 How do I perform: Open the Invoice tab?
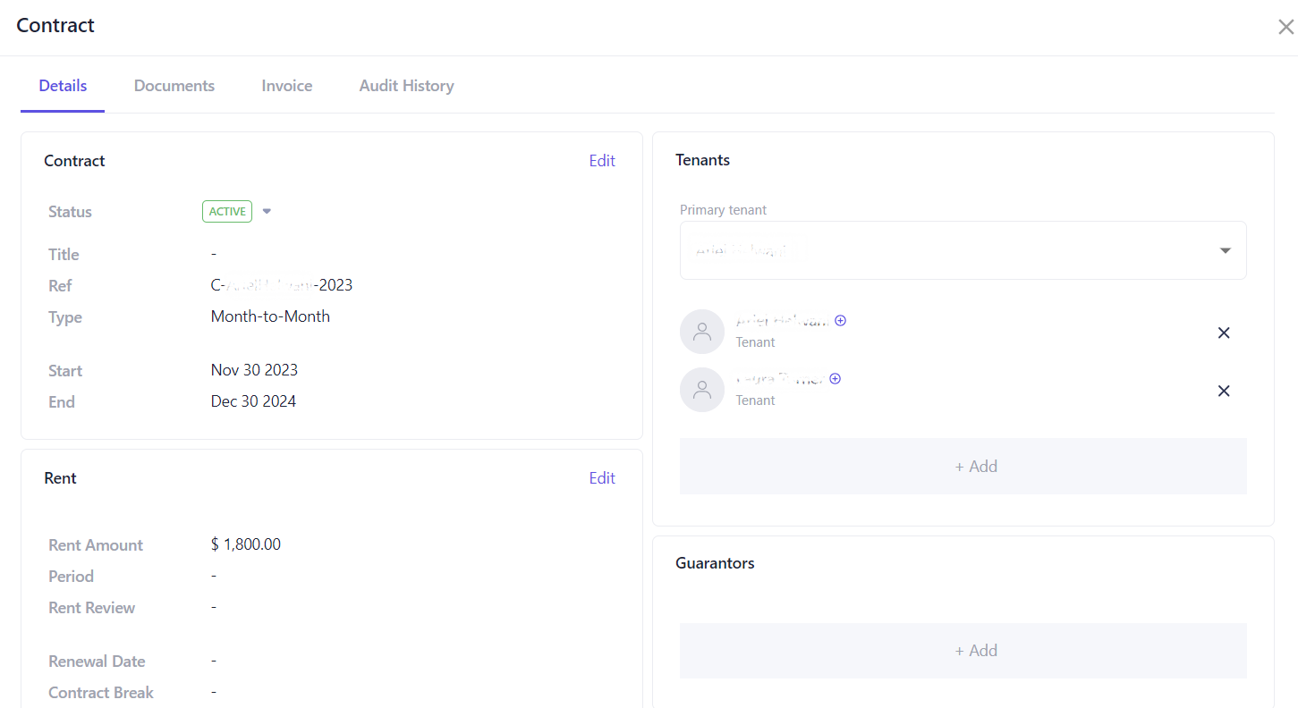click(287, 86)
